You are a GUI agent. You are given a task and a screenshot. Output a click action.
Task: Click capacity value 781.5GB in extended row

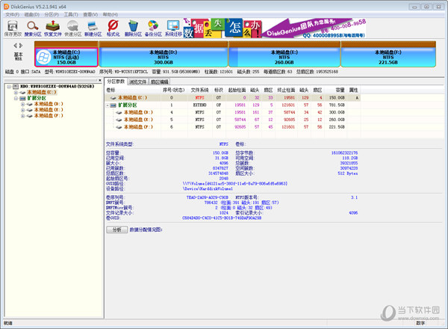tap(337, 105)
